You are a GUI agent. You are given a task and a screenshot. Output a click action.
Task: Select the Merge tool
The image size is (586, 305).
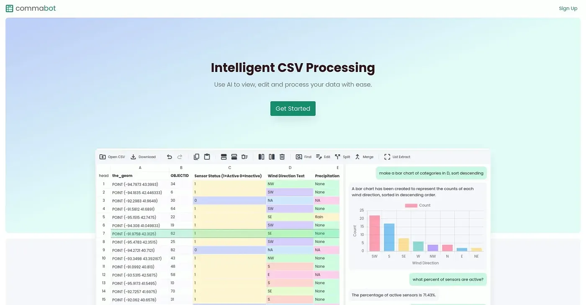click(x=364, y=157)
